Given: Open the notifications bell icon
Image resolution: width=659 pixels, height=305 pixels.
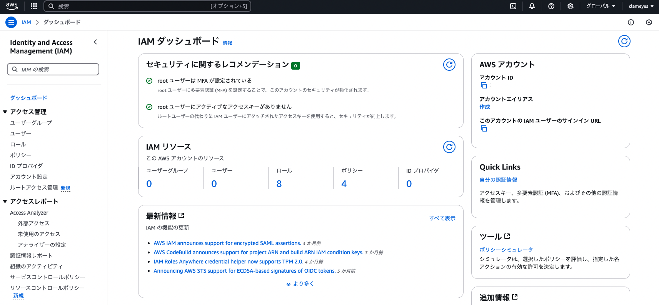Looking at the screenshot, I should tap(532, 6).
